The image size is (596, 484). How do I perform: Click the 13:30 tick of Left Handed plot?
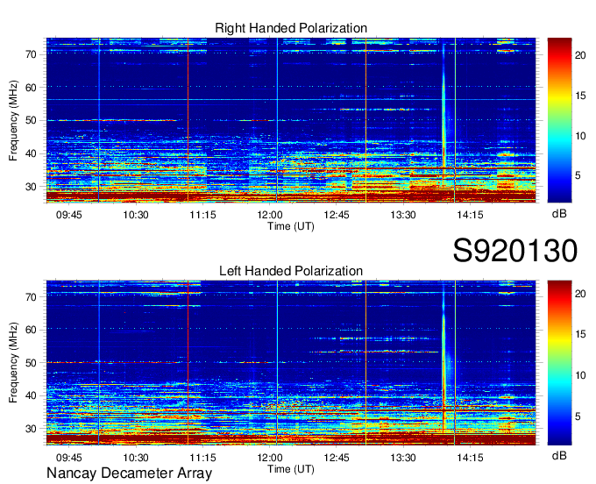(403, 457)
